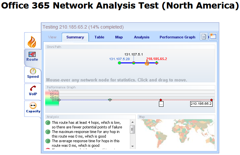Click the diamond end node 210.185.65.2
240x155 pixels.
157,63
